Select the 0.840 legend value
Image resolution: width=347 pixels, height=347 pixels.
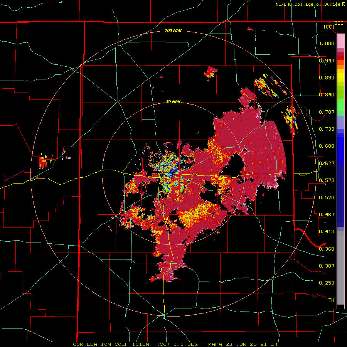(x=327, y=95)
